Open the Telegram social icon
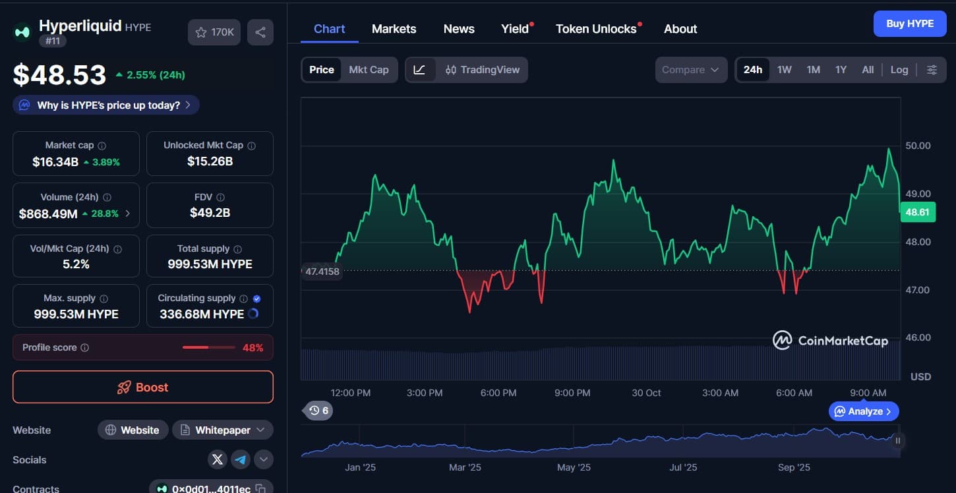Screen dimensions: 956x493 pos(241,459)
